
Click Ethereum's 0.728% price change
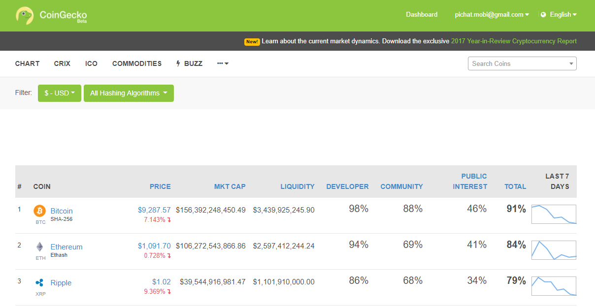(x=158, y=256)
